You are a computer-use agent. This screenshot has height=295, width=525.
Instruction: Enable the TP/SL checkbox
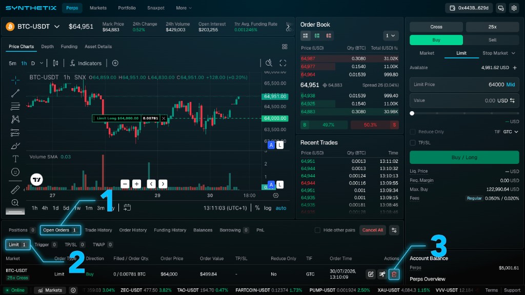(413, 143)
